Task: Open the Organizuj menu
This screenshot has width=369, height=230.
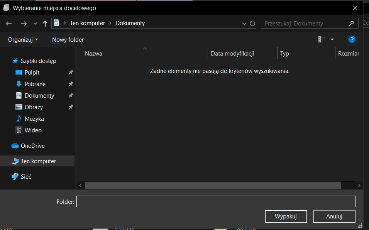Action: [23, 39]
